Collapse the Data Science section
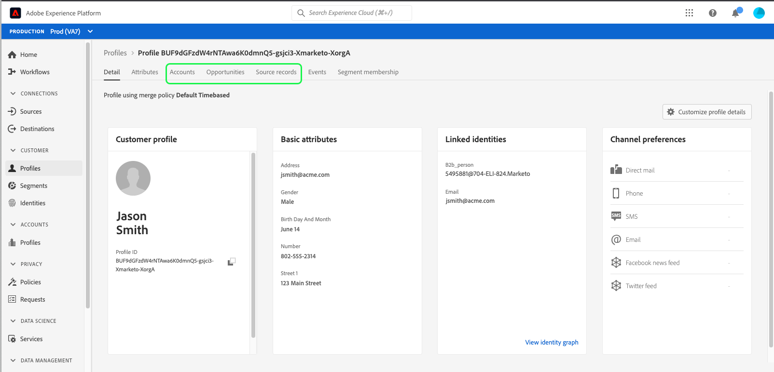The height and width of the screenshot is (372, 774). pos(13,321)
